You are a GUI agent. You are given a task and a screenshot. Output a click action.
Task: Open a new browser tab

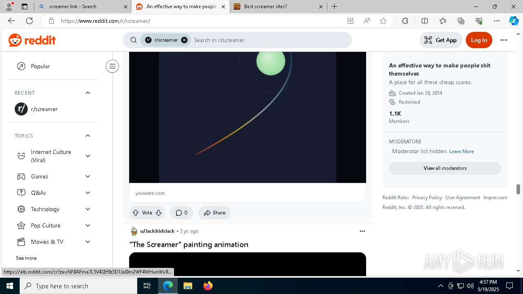(334, 7)
